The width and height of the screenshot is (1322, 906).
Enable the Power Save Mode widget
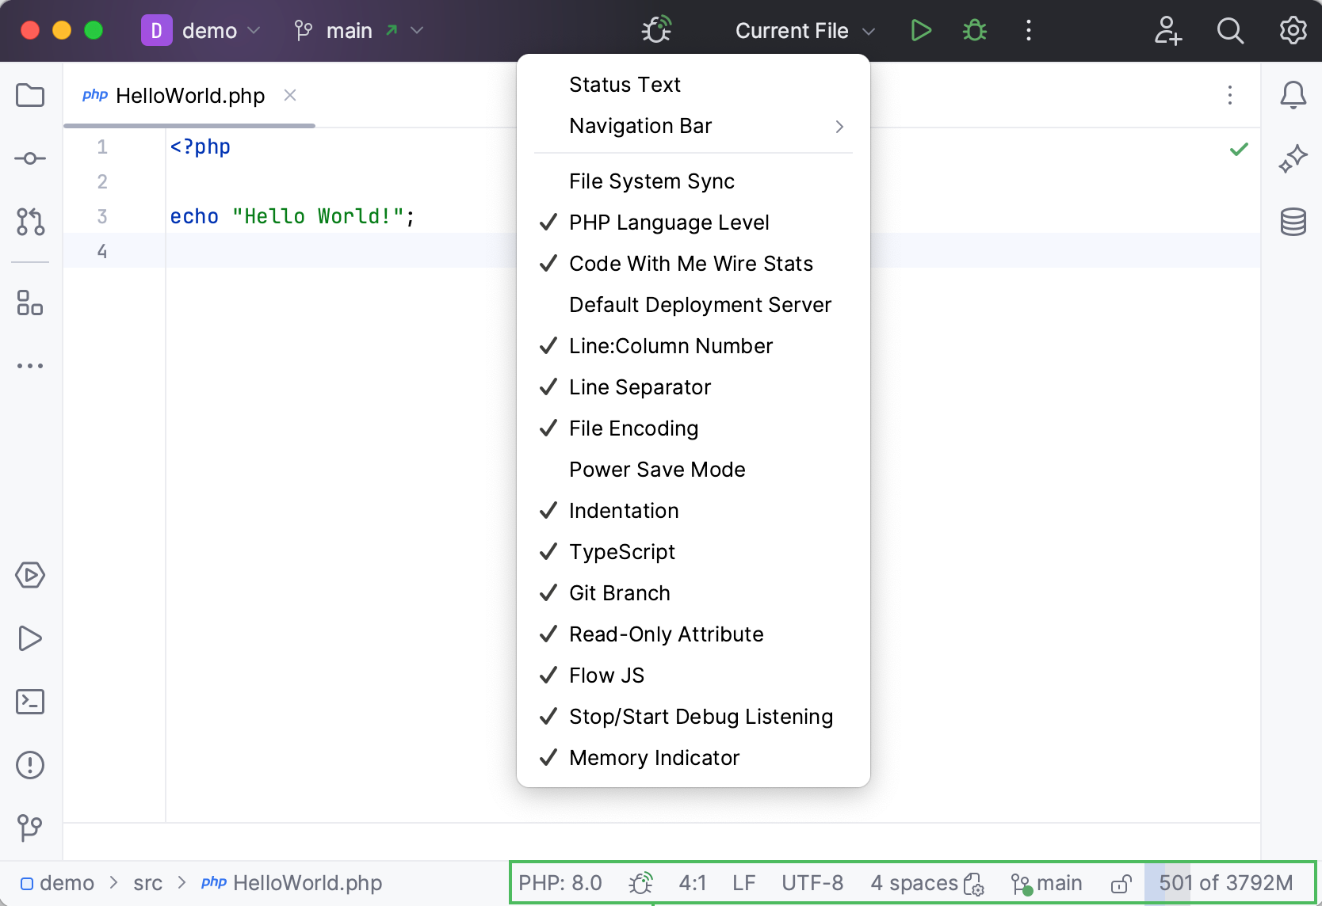point(656,469)
